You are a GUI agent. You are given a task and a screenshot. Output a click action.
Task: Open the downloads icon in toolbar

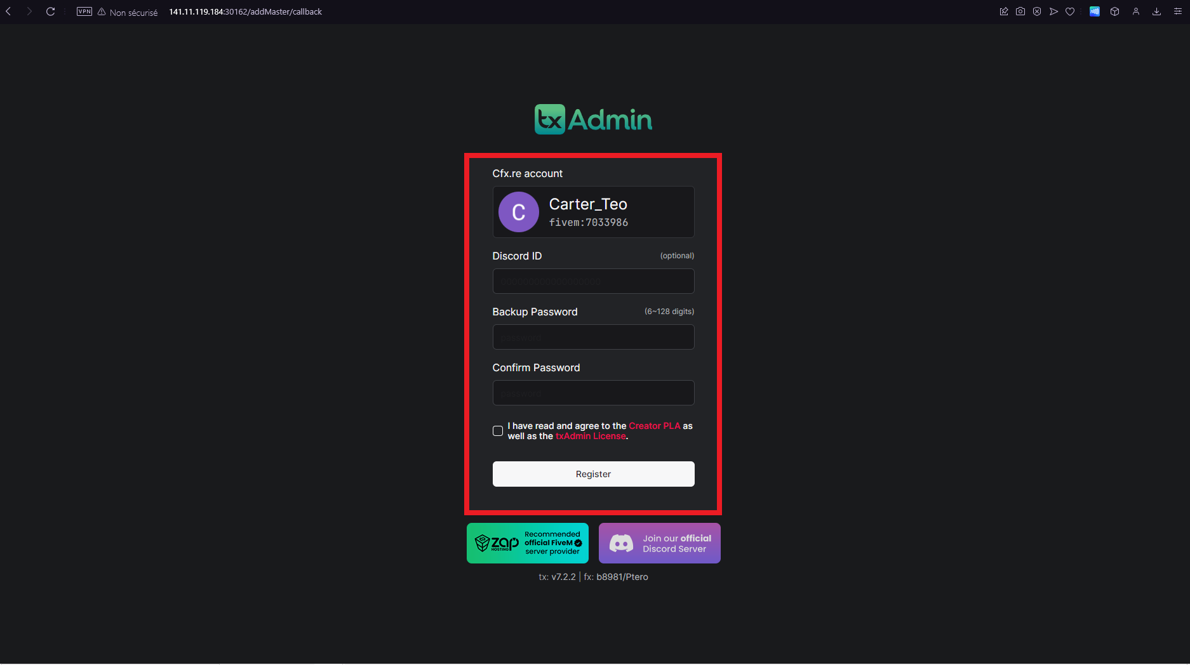[x=1156, y=11]
